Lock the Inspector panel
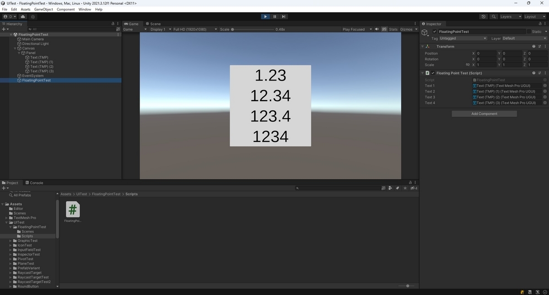549x295 pixels. tap(539, 24)
